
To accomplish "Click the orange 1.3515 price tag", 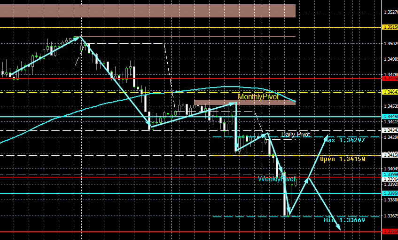I will pyautogui.click(x=390, y=27).
